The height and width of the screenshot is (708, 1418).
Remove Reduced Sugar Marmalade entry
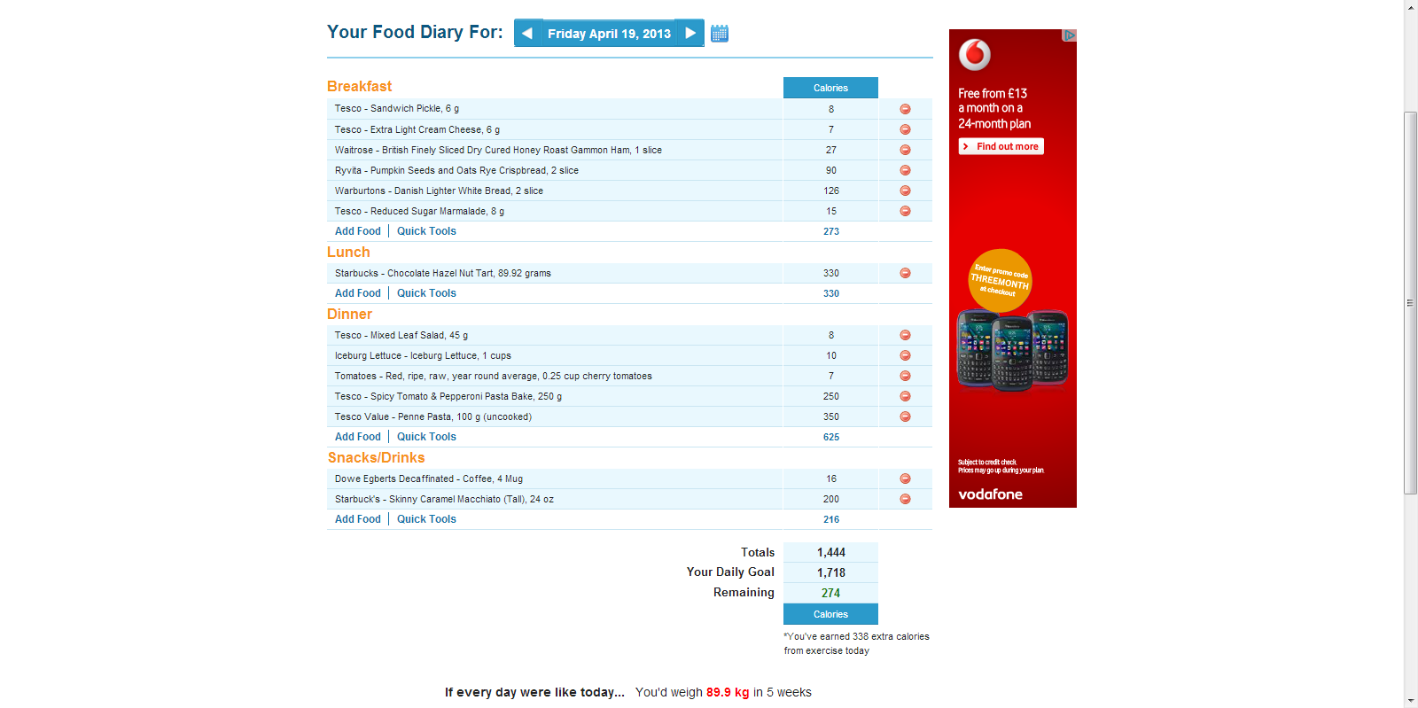(x=905, y=211)
